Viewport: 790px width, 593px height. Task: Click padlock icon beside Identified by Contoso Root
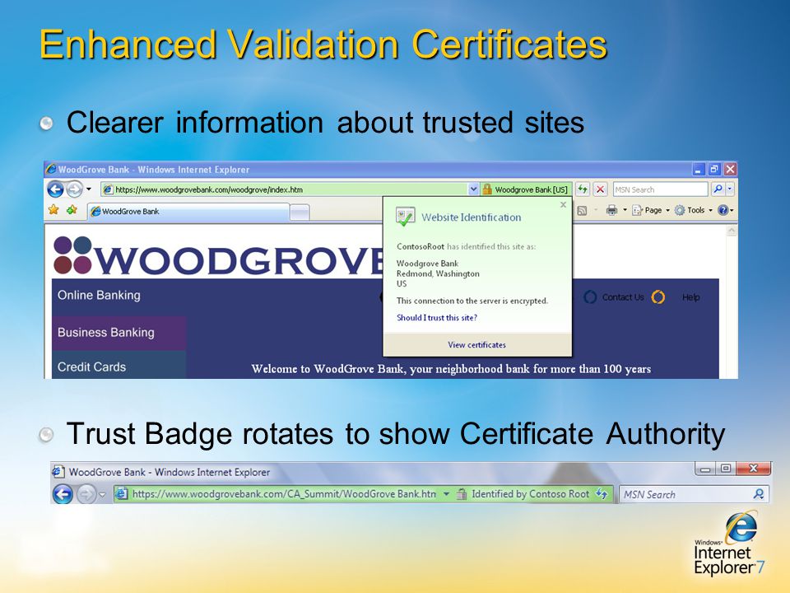point(462,494)
